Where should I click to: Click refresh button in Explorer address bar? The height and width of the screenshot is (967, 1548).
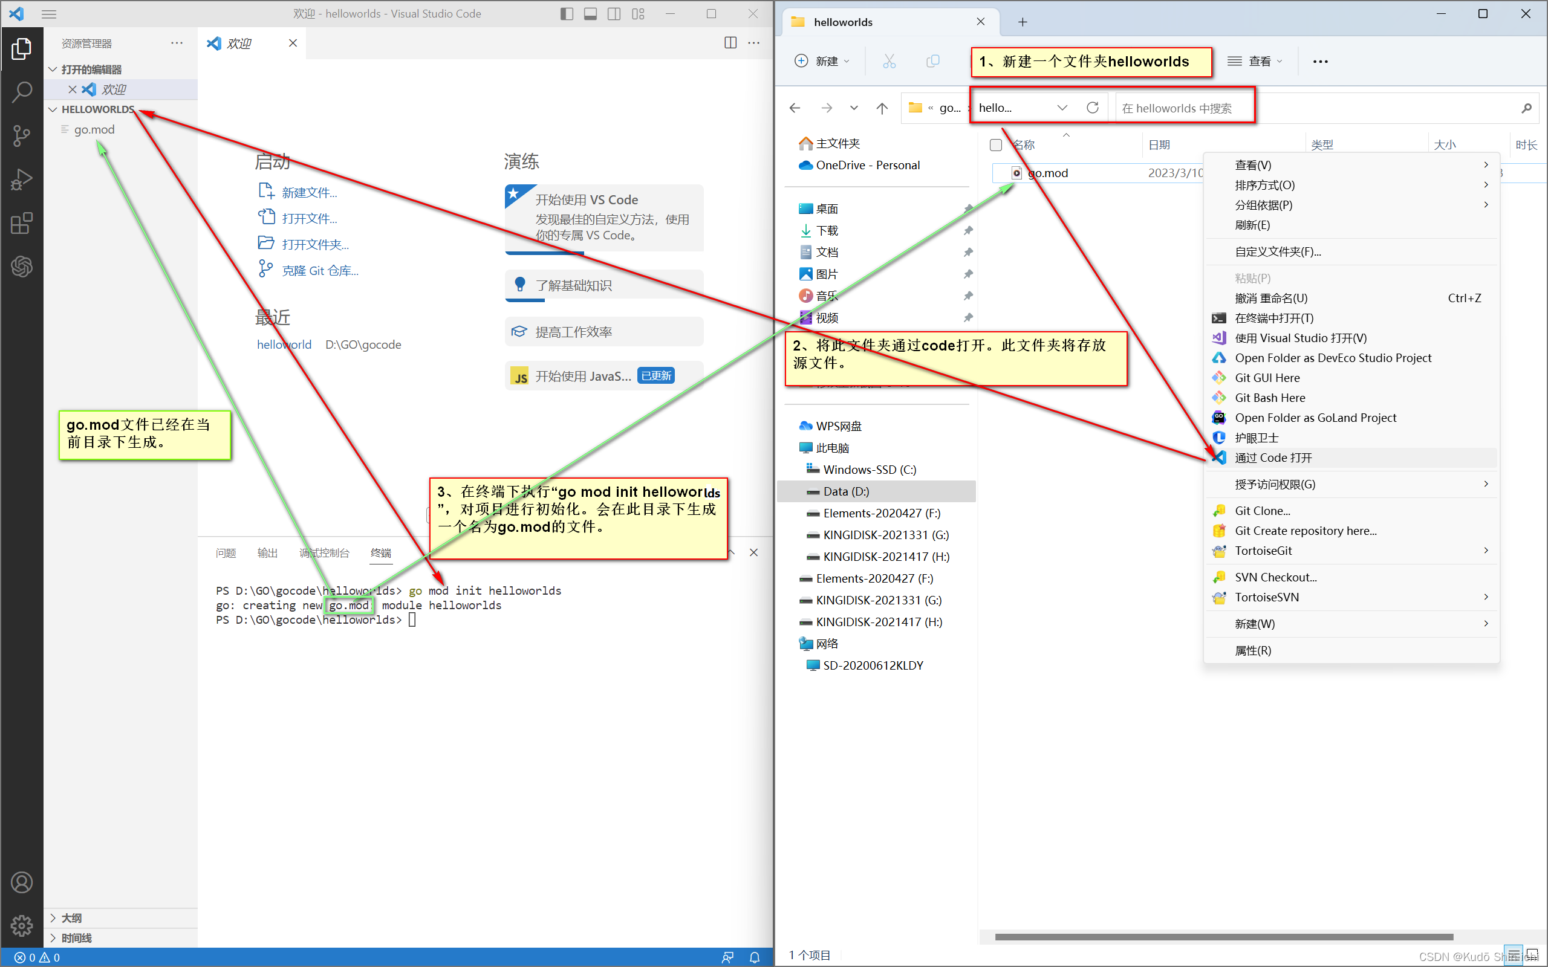[x=1093, y=108]
